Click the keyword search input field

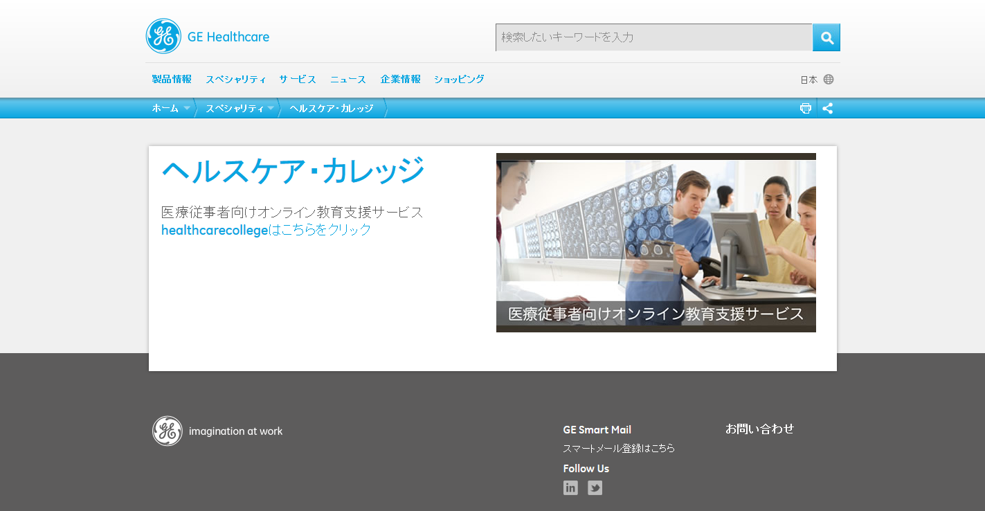click(654, 37)
